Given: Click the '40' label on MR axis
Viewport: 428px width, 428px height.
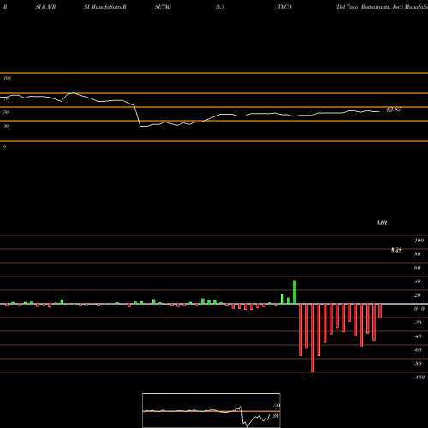Looking at the screenshot, I should coord(418,282).
